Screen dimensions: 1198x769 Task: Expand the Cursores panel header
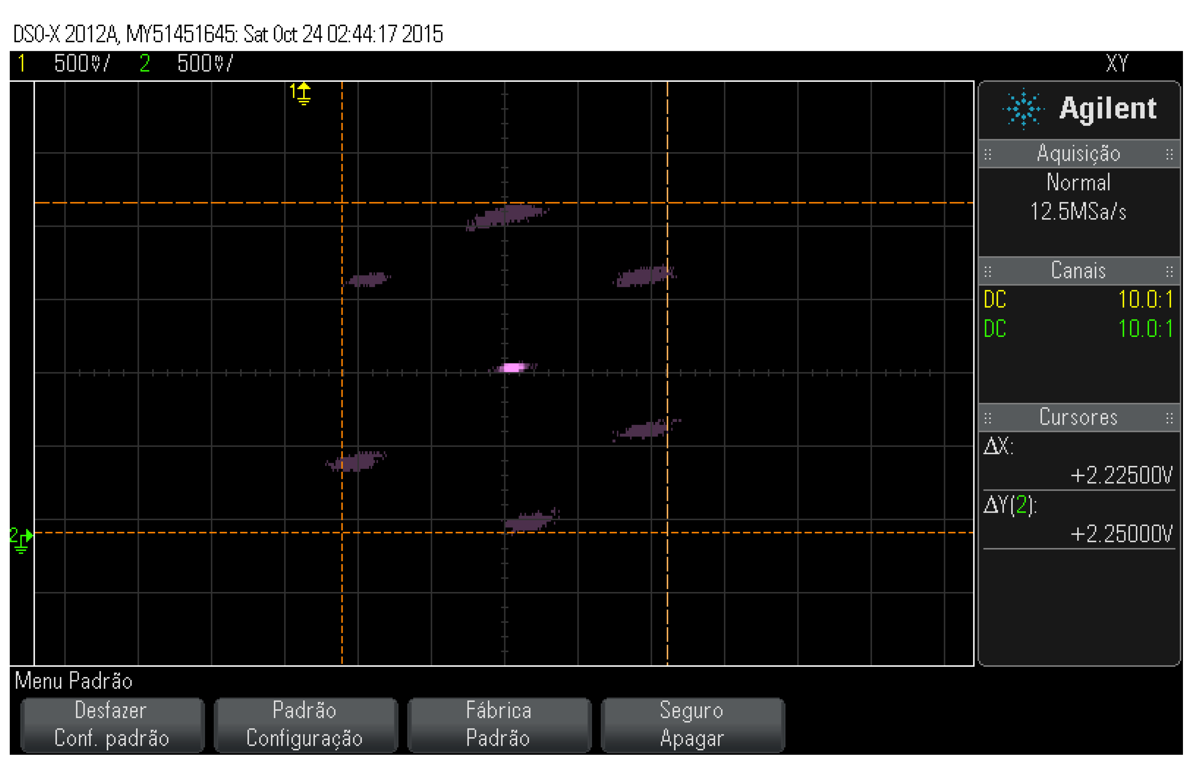coord(1079,417)
